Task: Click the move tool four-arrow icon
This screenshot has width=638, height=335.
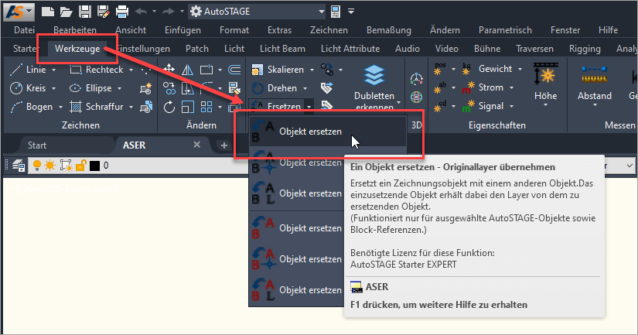Action: 169,69
